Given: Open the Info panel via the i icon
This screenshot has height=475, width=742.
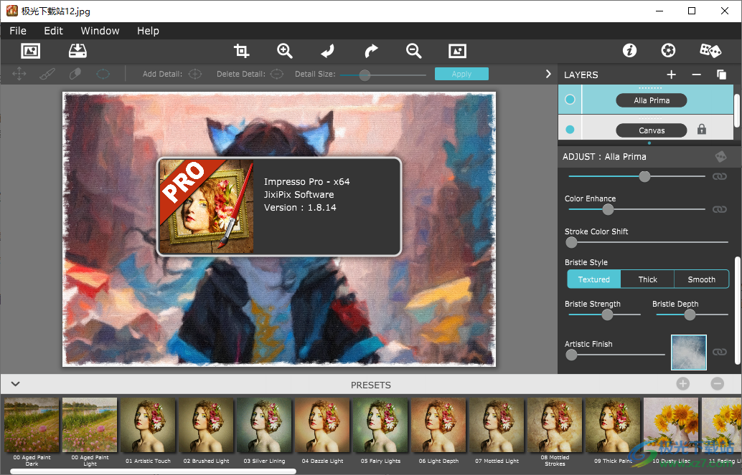Looking at the screenshot, I should (629, 50).
